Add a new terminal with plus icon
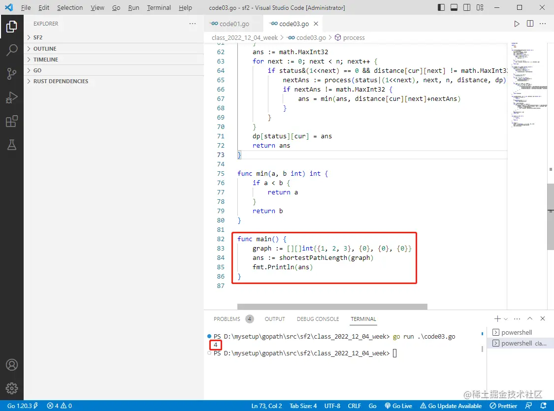The height and width of the screenshot is (411, 554). click(x=497, y=319)
